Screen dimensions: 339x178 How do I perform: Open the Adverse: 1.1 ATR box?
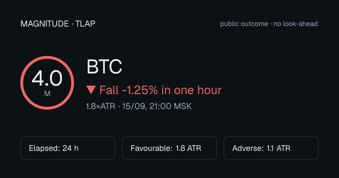pos(271,148)
